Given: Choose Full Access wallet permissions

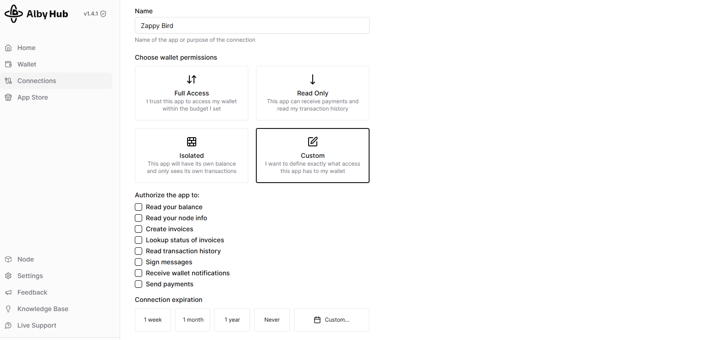Looking at the screenshot, I should [x=192, y=93].
